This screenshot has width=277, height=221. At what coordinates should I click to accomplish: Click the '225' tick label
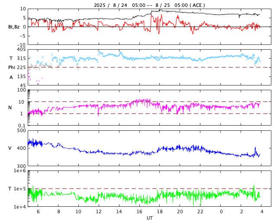tap(21, 67)
